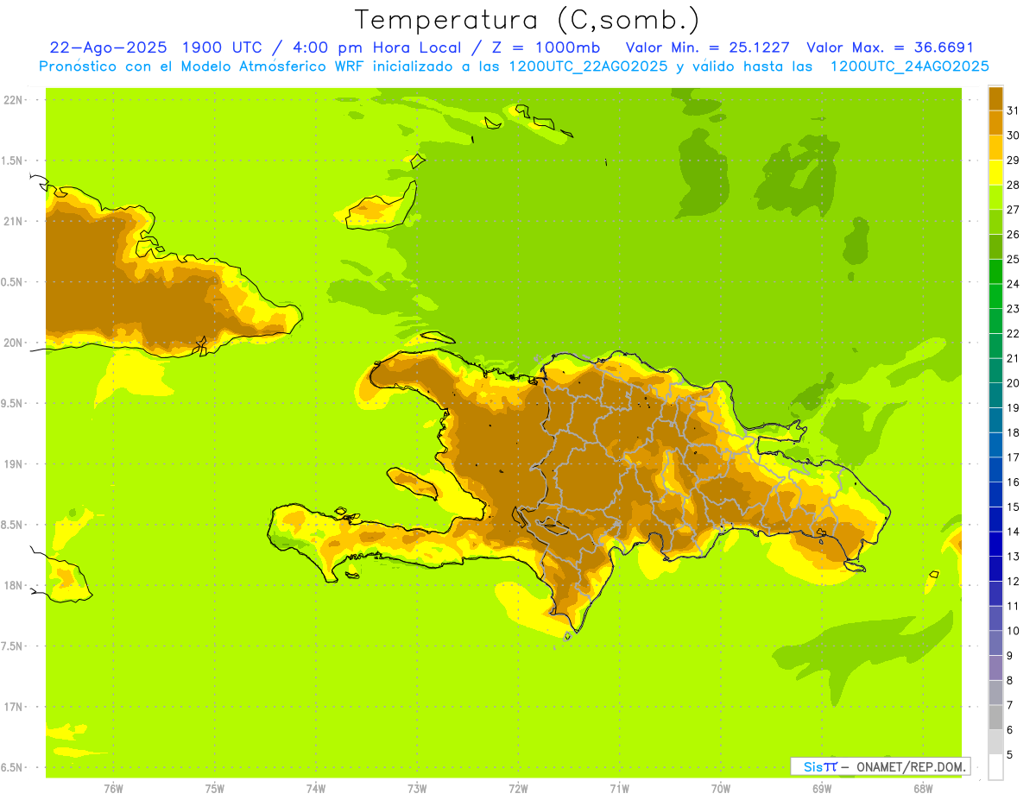
Task: Click the "75W" longitude label
Action: click(x=215, y=789)
